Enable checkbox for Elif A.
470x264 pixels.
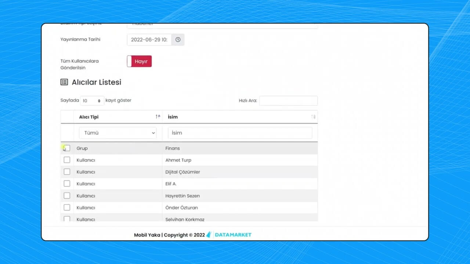(x=67, y=183)
